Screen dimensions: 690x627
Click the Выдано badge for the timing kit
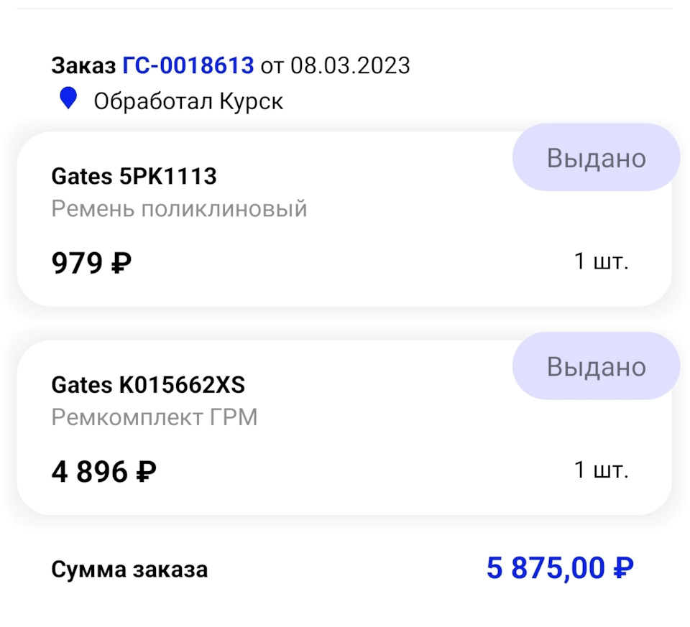point(596,366)
